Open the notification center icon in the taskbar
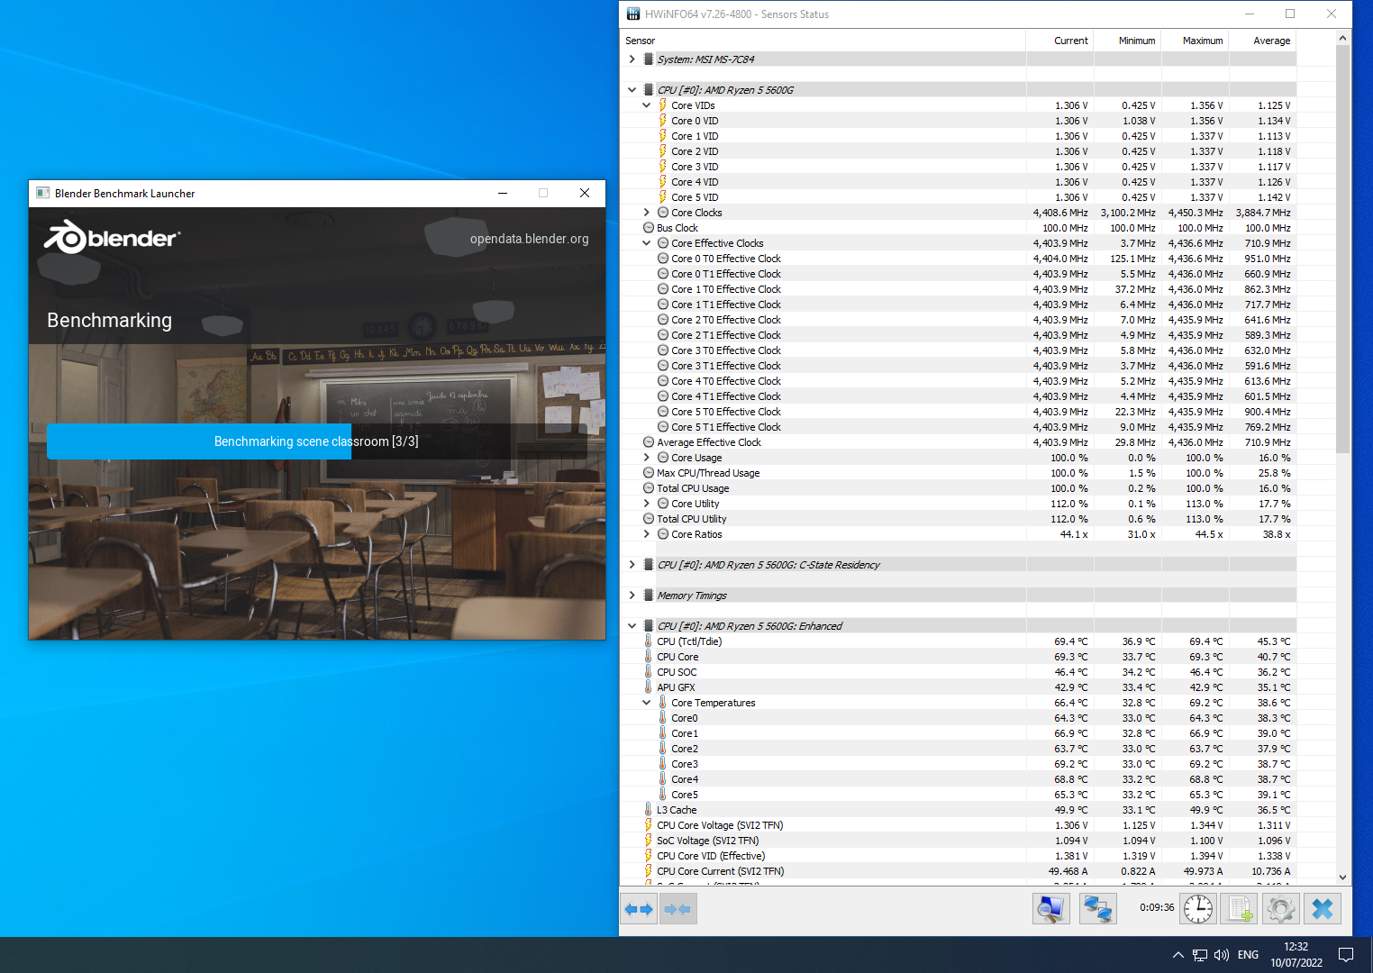This screenshot has width=1373, height=973. (x=1346, y=955)
